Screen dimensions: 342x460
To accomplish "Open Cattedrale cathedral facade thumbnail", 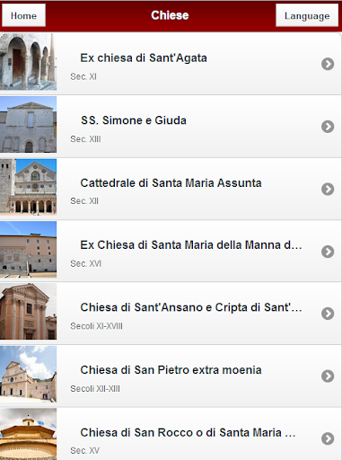I will (28, 187).
